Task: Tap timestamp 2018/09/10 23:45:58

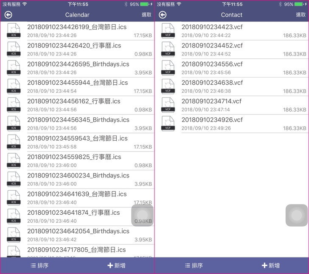Action: [52, 147]
